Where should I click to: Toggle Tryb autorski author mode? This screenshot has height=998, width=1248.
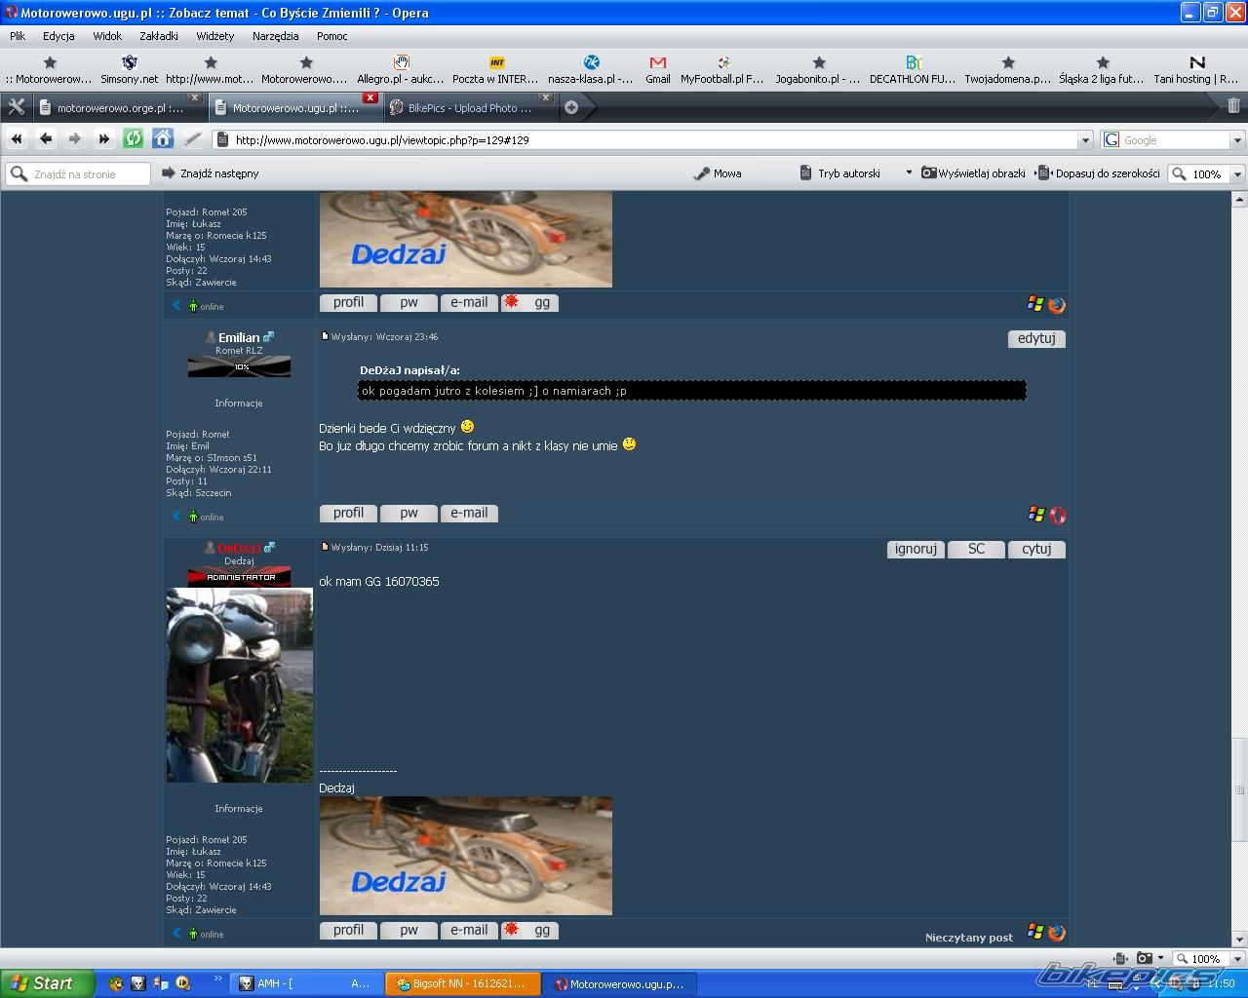840,173
